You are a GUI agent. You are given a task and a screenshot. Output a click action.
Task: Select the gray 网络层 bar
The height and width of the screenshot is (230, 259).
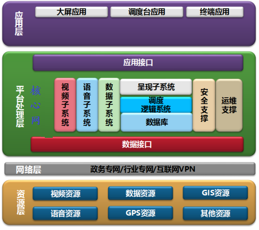(130, 169)
